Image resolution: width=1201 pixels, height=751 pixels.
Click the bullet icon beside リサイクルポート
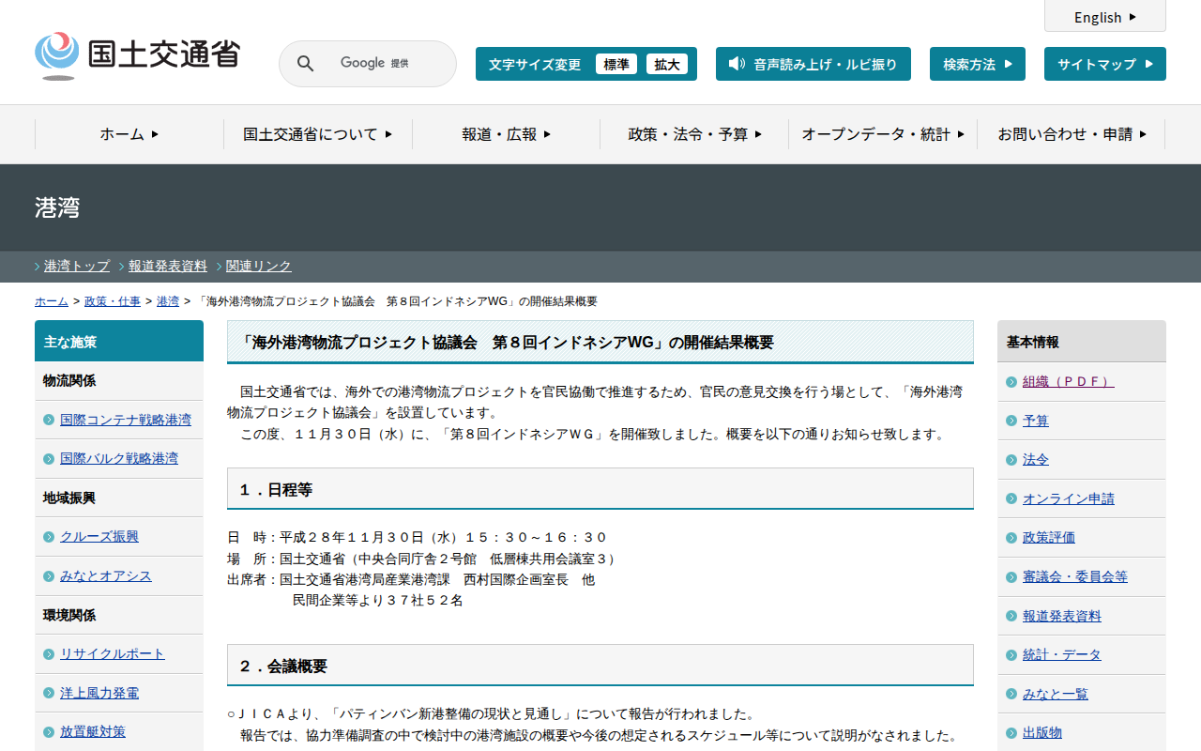point(49,654)
